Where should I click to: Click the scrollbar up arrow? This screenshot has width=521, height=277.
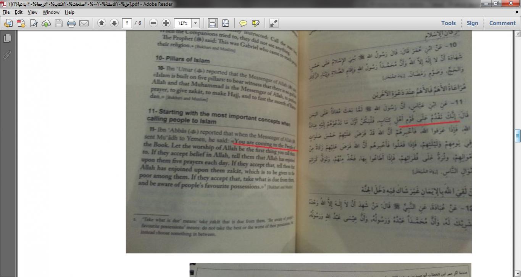(x=518, y=34)
